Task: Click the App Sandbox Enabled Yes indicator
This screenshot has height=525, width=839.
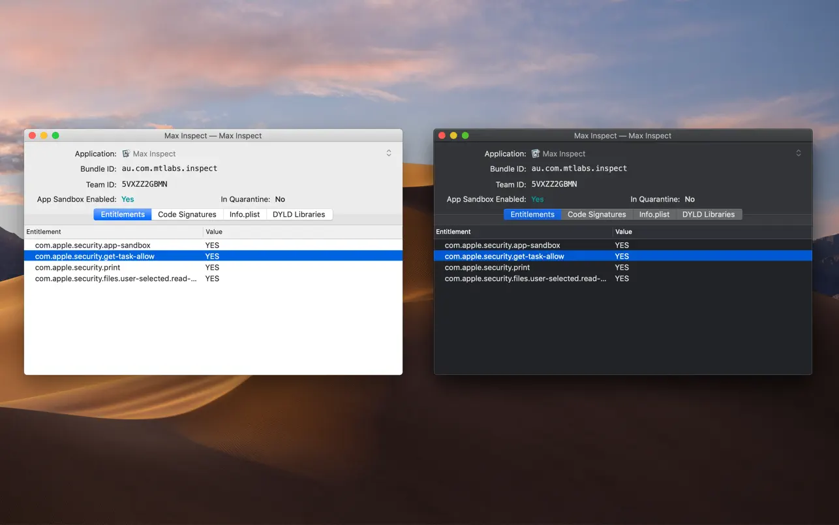Action: [127, 199]
